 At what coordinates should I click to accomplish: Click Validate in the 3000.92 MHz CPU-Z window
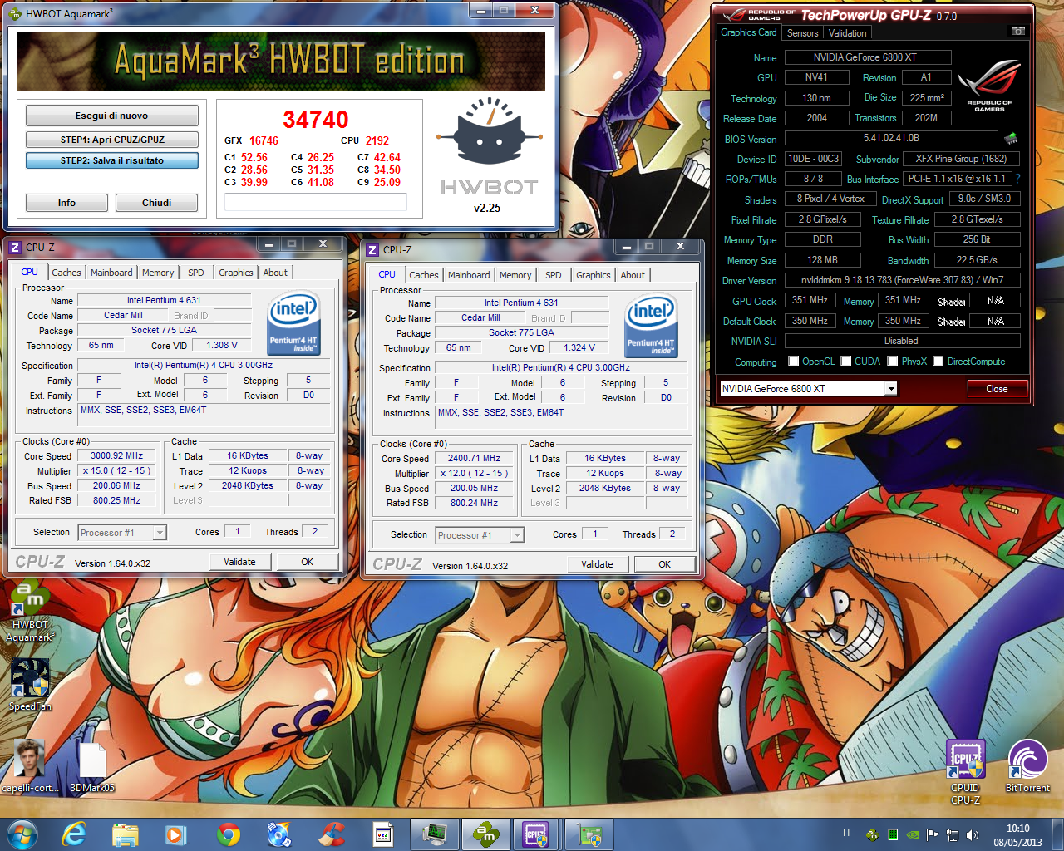239,562
